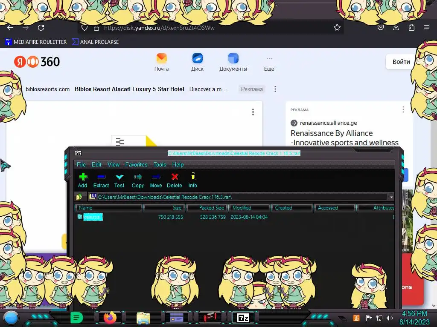
Task: Open Почта mail service
Action: (x=162, y=62)
